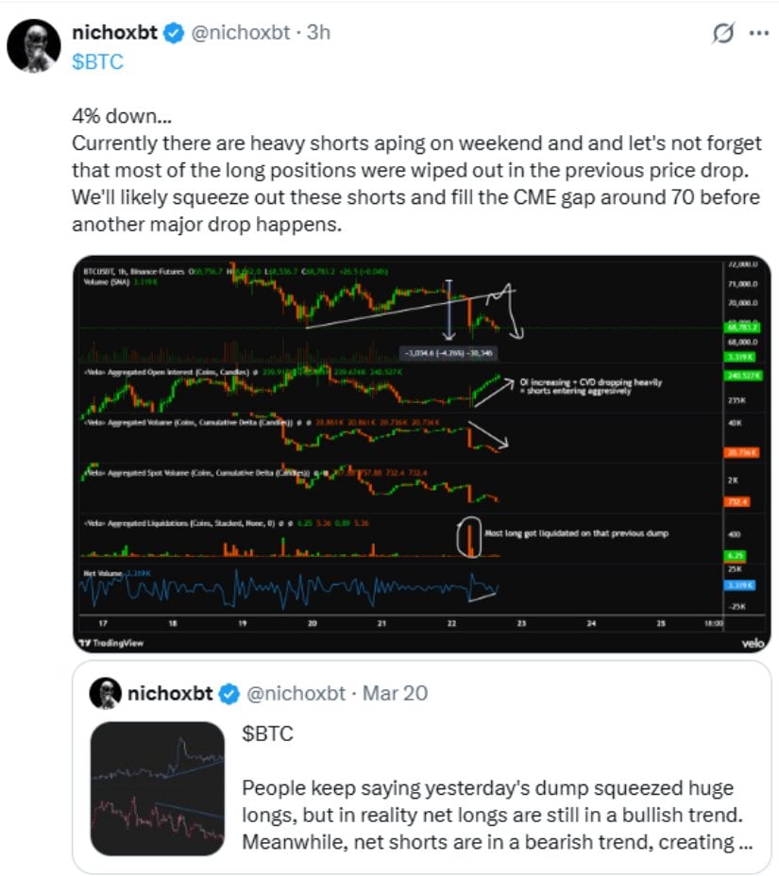Click the 22 date marker on the chart axis

(x=452, y=624)
